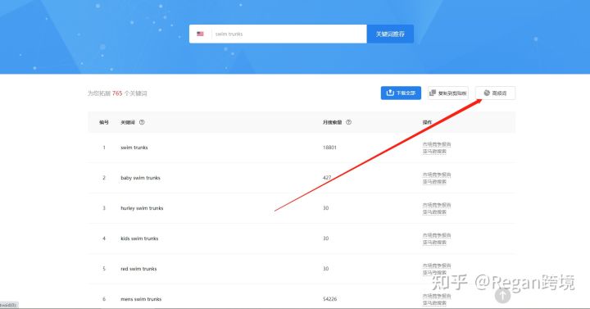Click help icon next to keyword column header
Viewport: 590px width, 309px height.
[142, 122]
